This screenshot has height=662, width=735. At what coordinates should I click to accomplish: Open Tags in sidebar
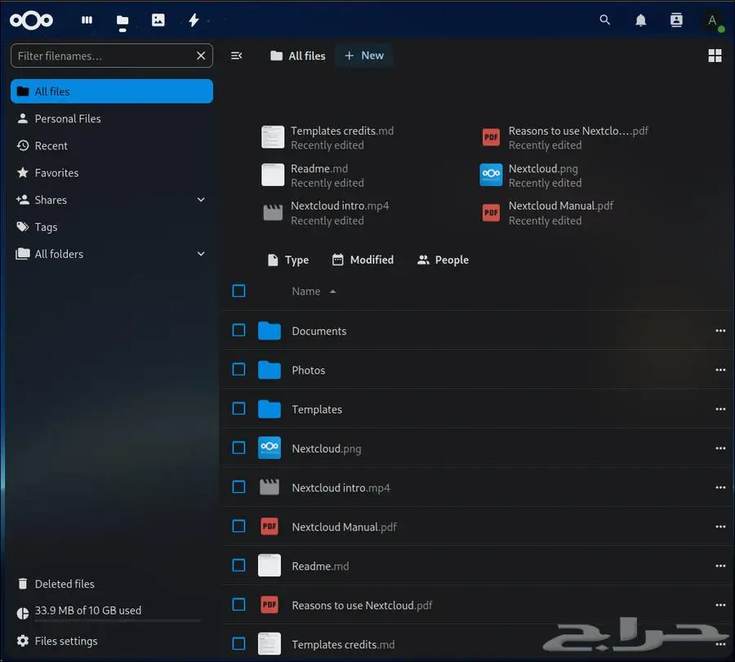(112, 227)
